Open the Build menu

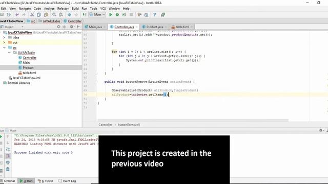[x=75, y=9]
